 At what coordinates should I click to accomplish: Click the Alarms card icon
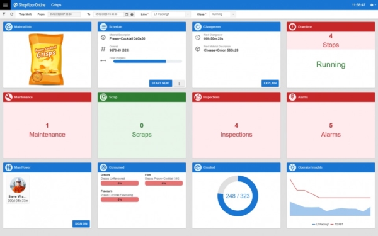click(292, 97)
